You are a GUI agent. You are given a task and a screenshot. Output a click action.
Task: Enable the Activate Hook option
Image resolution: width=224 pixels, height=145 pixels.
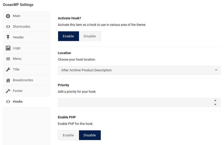(x=68, y=36)
